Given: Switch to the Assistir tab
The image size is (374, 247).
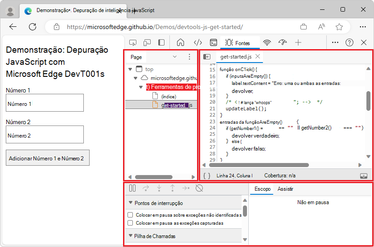Looking at the screenshot, I should [x=285, y=189].
